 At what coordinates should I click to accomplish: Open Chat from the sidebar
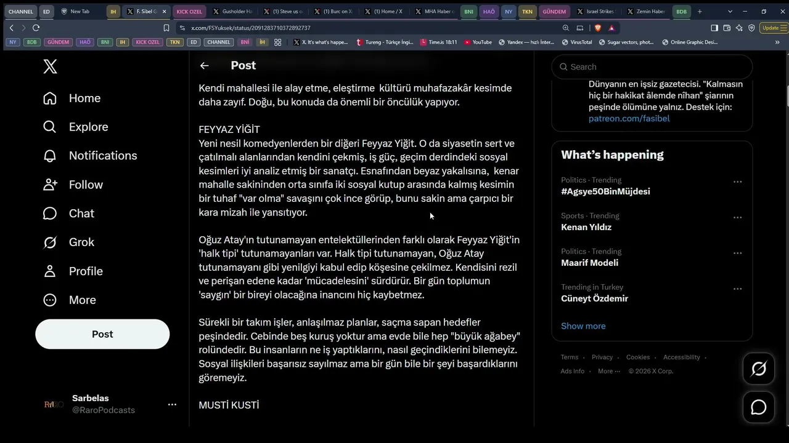[x=68, y=214]
